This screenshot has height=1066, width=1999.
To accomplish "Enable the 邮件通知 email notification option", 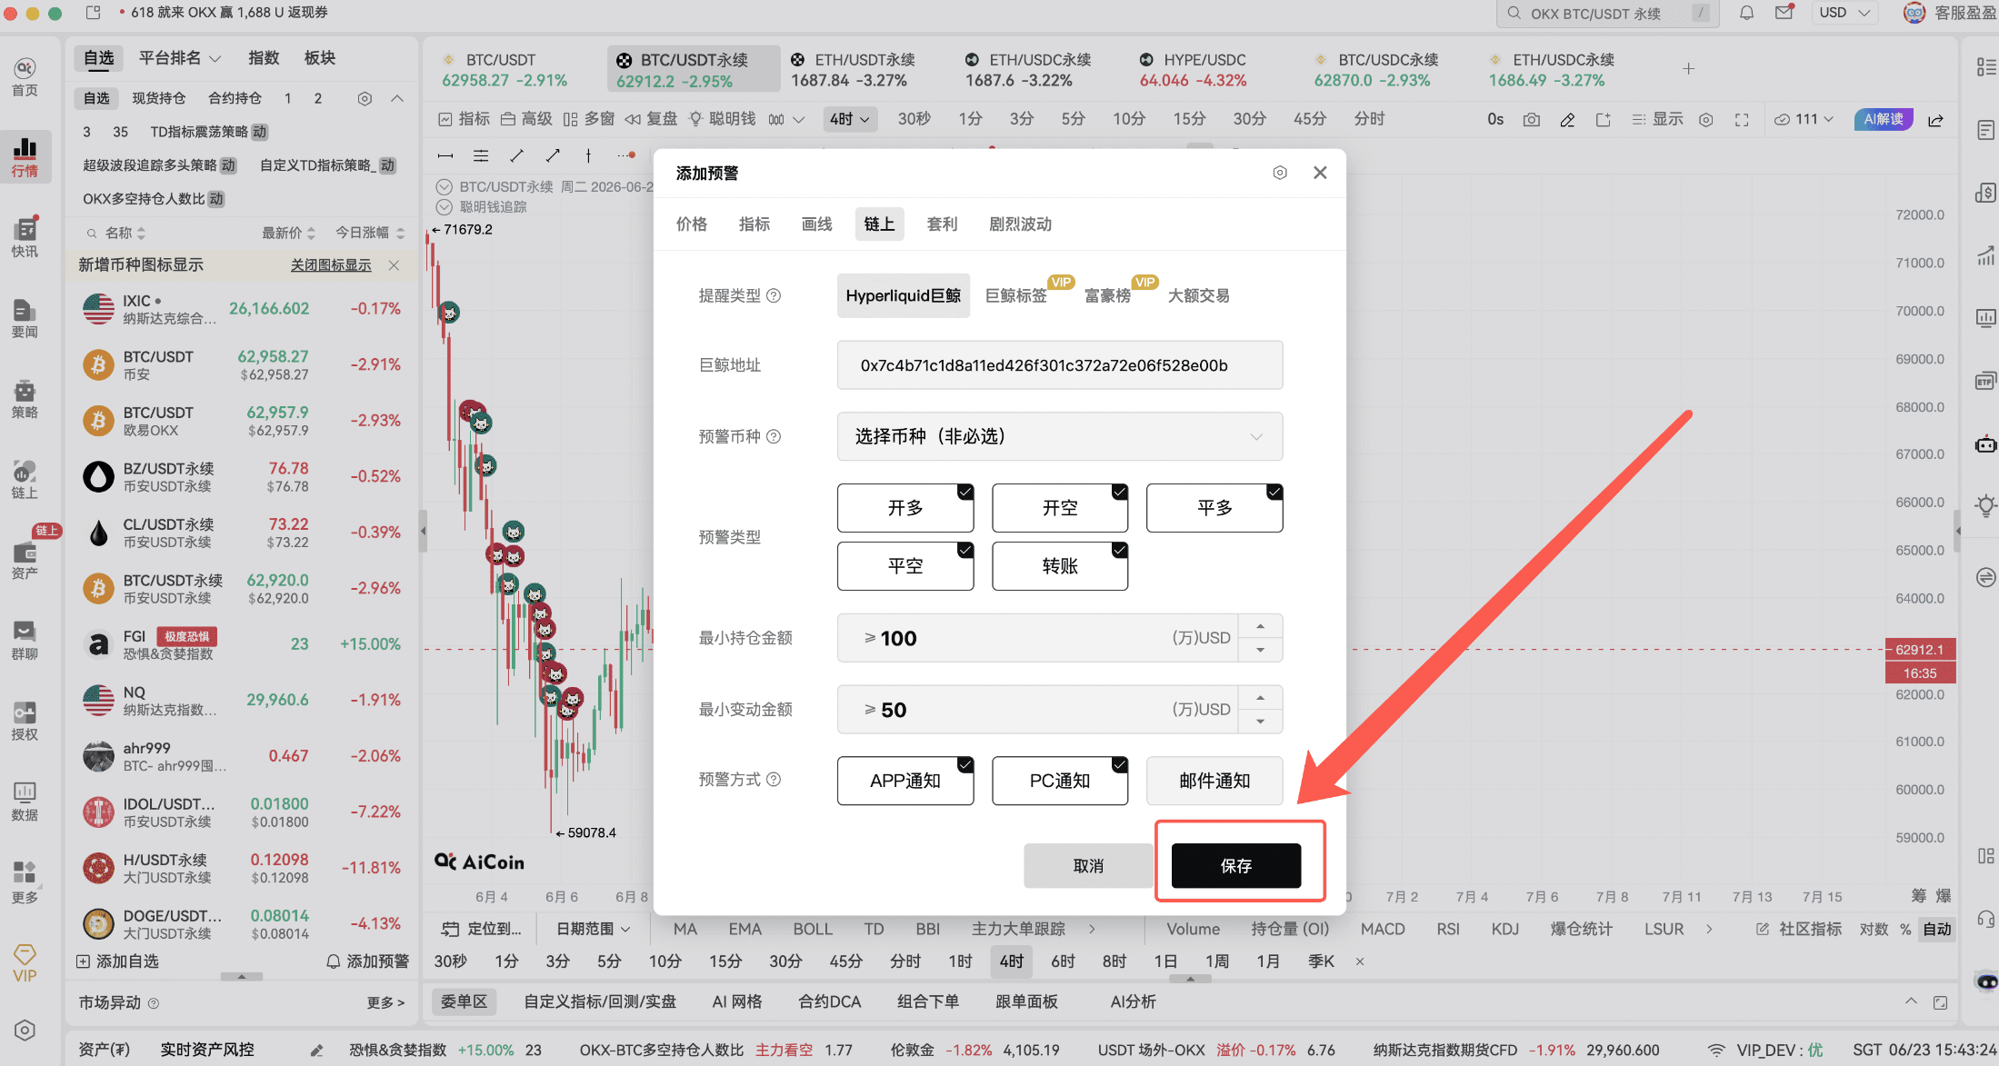I will pos(1214,781).
